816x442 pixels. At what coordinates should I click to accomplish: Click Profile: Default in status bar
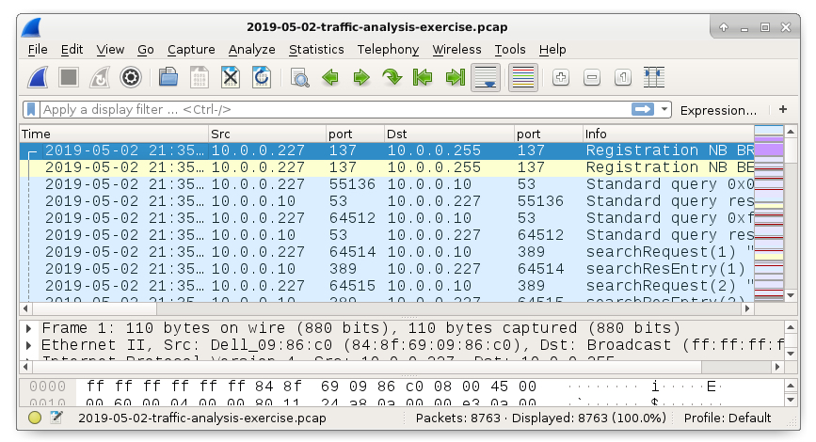pyautogui.click(x=728, y=418)
